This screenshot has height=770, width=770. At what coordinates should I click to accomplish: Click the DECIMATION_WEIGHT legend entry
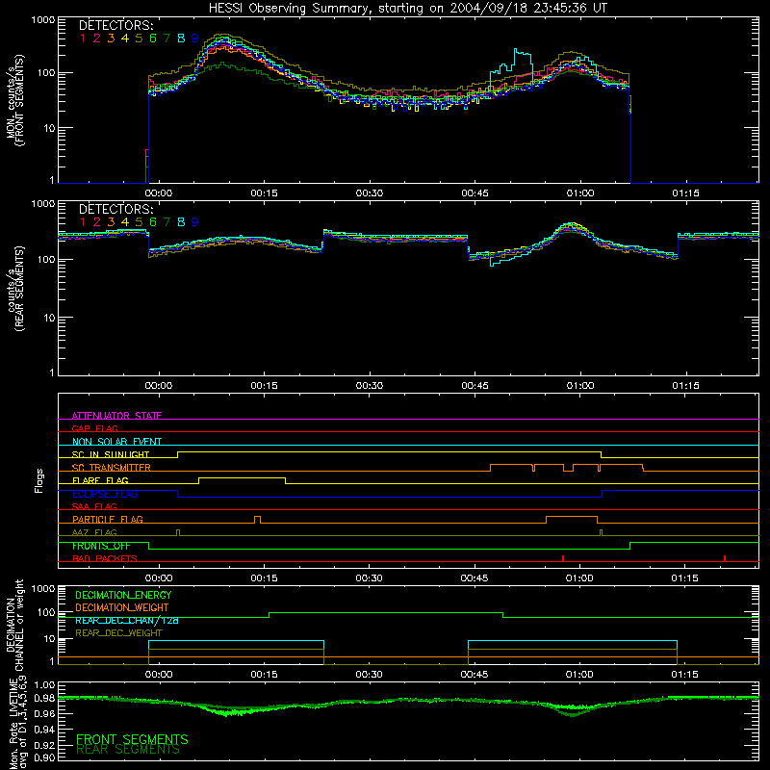(122, 607)
